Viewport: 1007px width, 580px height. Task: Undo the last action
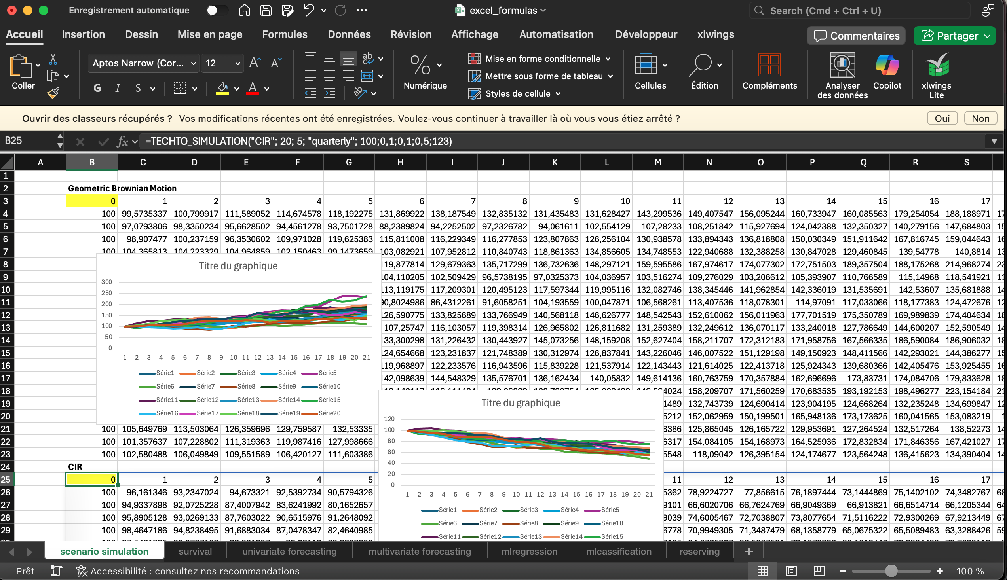click(x=308, y=10)
